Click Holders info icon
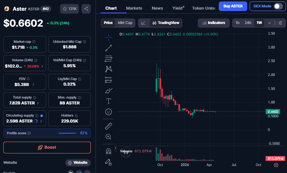This screenshot has height=173, width=287. [76, 116]
